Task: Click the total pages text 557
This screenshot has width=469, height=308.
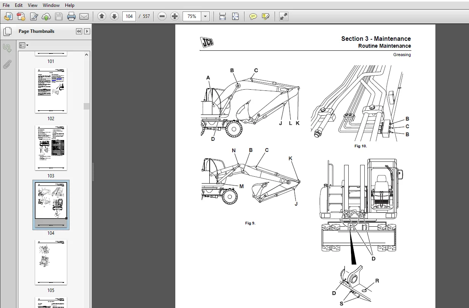Action: click(x=146, y=16)
